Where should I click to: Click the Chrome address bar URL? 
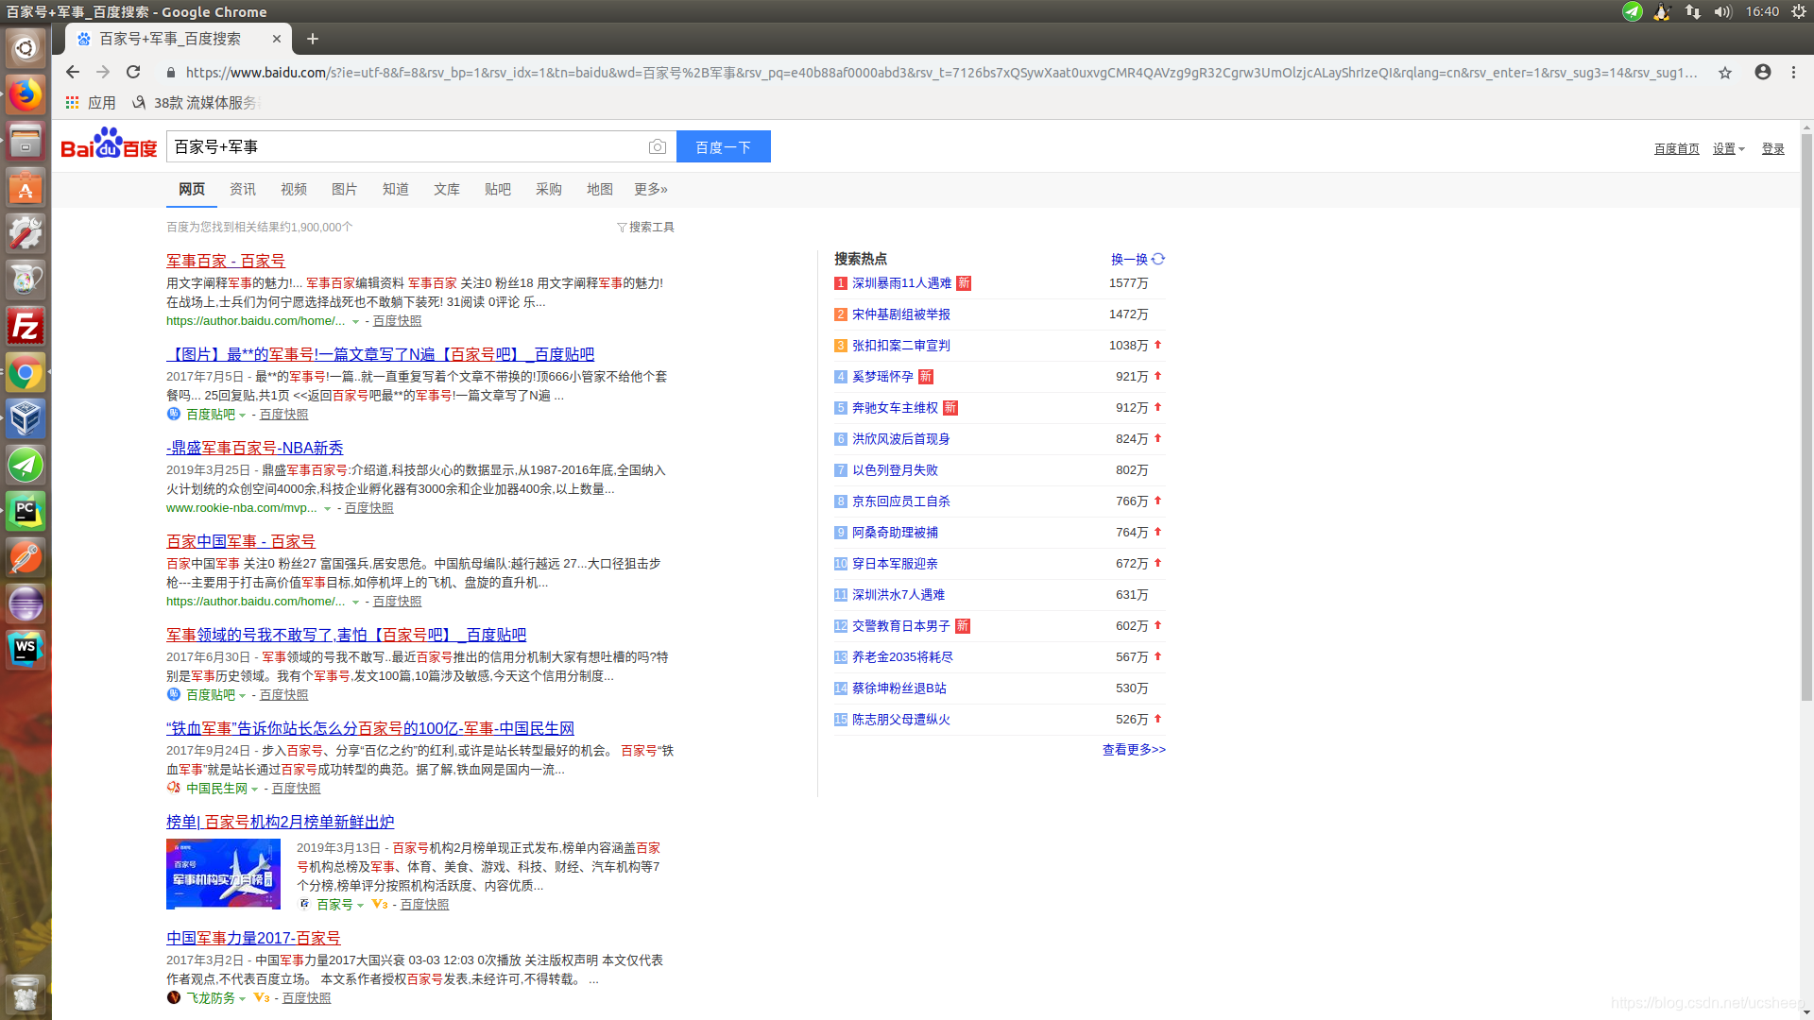(940, 73)
